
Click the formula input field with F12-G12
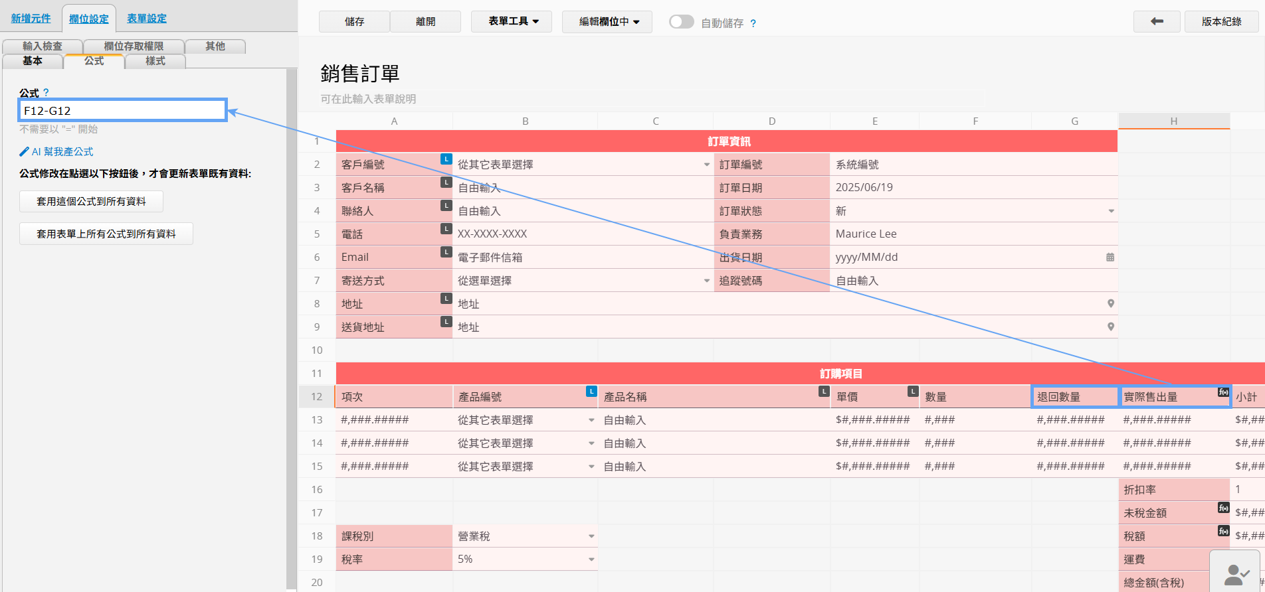[122, 110]
